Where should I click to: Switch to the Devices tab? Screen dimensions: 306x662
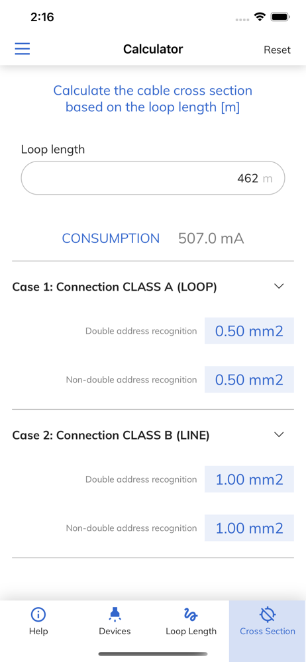point(115,622)
